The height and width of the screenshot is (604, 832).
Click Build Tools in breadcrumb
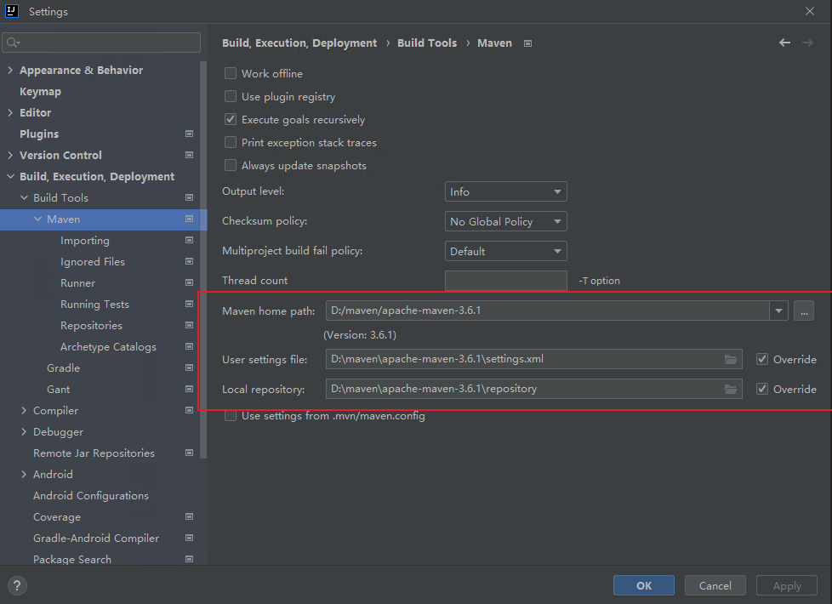[x=427, y=43]
